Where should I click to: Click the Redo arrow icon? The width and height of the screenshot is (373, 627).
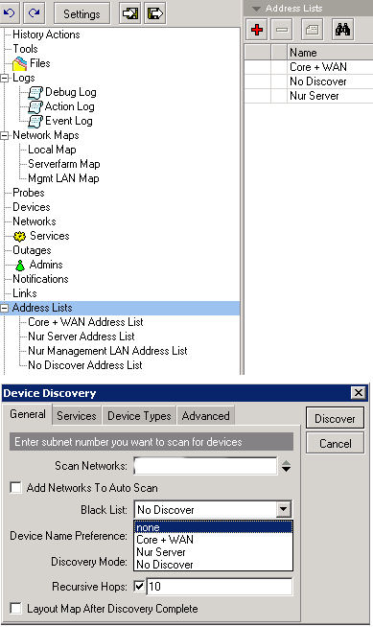35,13
